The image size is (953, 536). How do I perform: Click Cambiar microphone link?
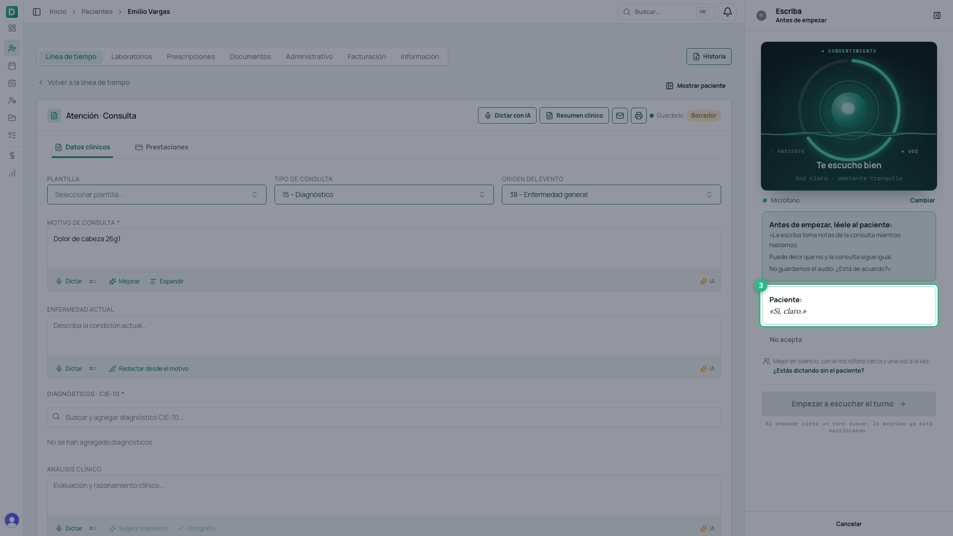click(922, 201)
